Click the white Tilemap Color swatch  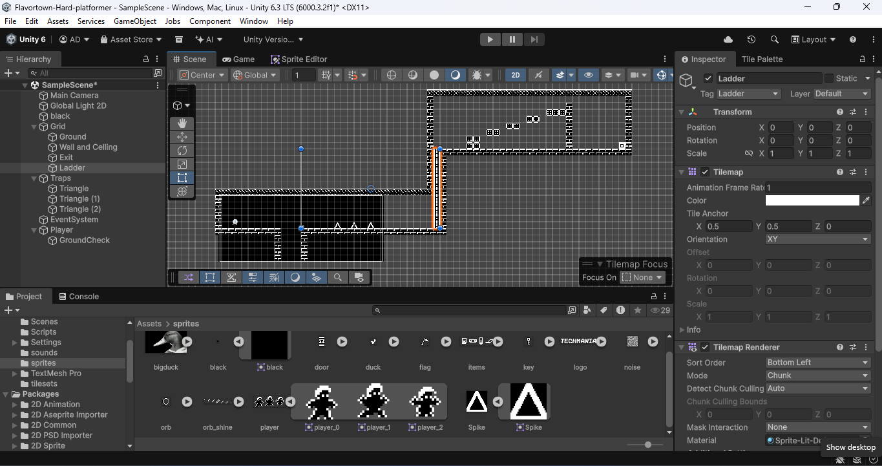[x=812, y=200]
